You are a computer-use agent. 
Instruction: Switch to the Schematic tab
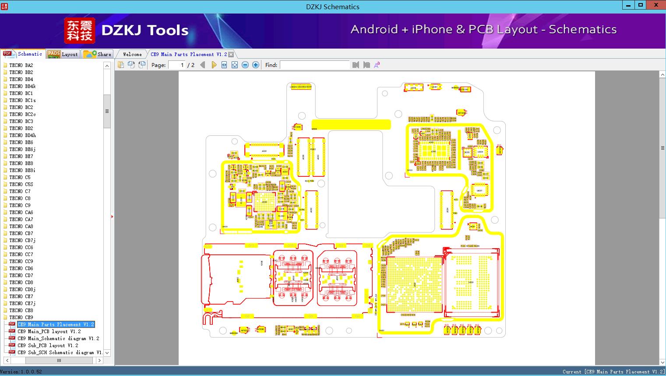point(22,54)
